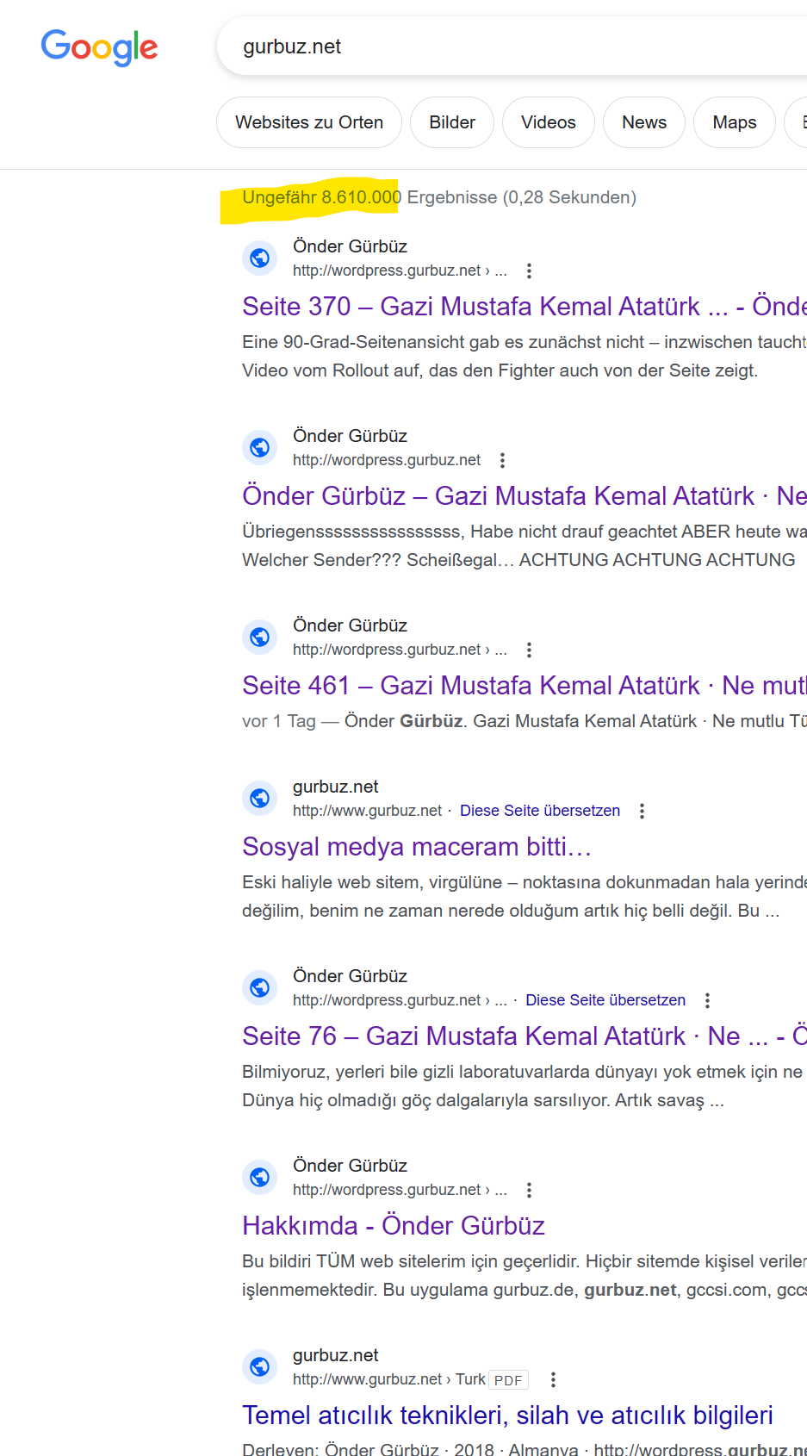
Task: Click the snippet starting with Bu bildiri TÜM web
Action: [x=525, y=1275]
